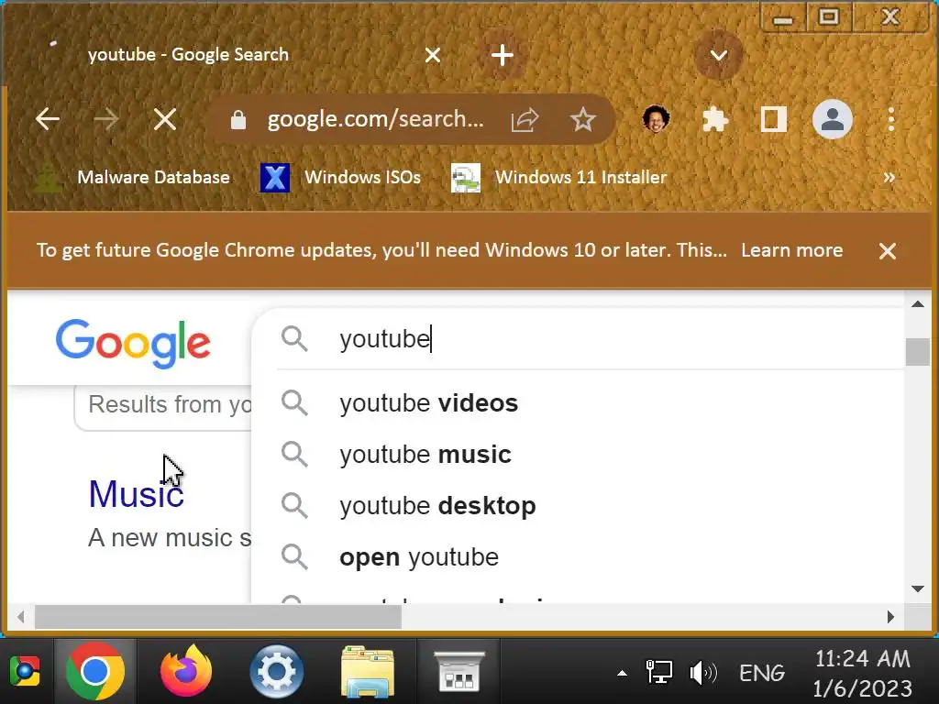
Task: Click the Windows ISOs X favicon
Action: click(x=275, y=177)
